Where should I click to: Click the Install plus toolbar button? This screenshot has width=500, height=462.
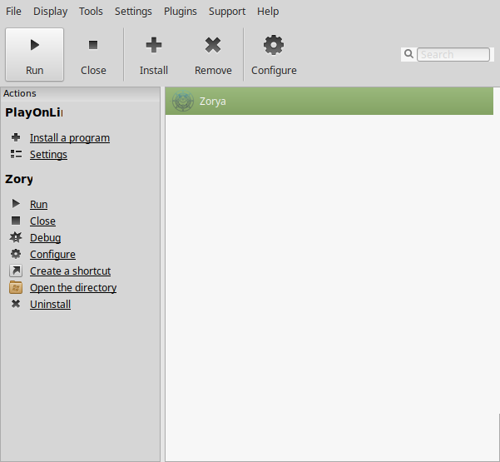[x=154, y=54]
